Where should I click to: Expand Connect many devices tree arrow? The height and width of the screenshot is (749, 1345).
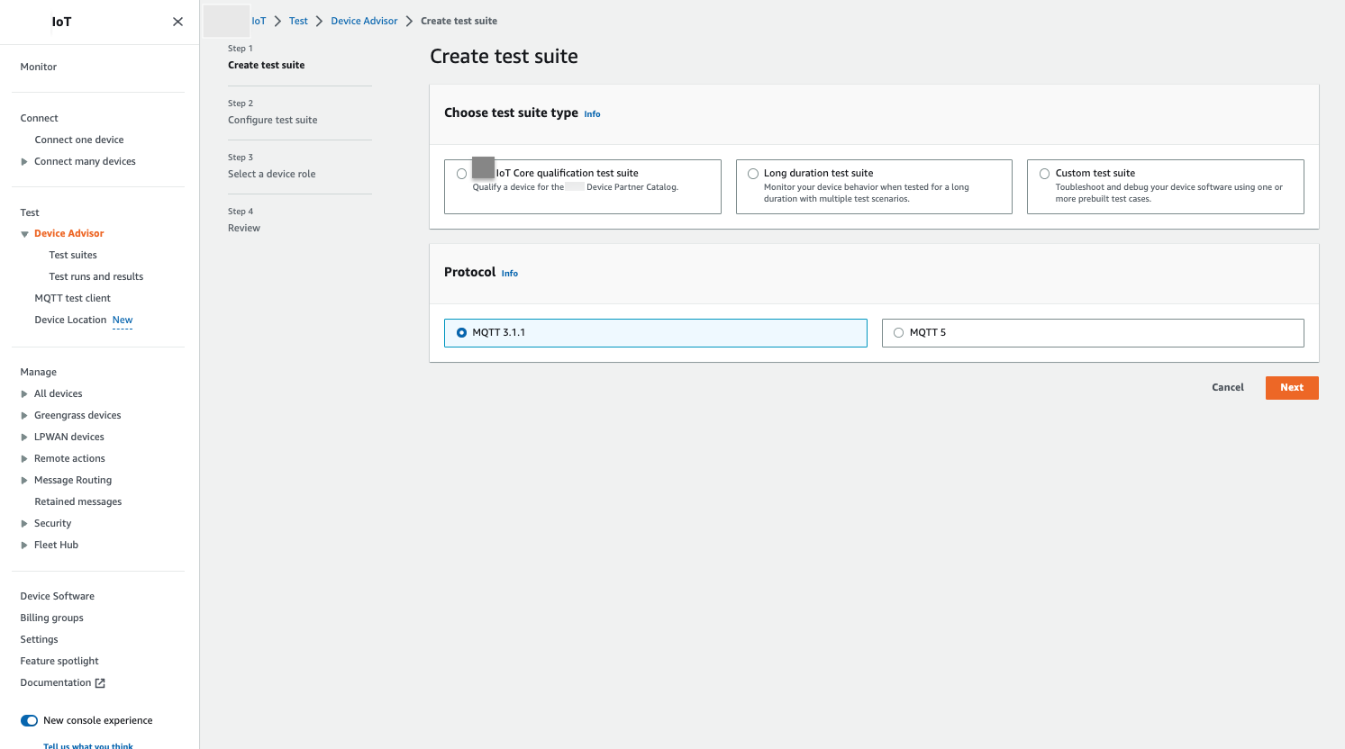tap(24, 162)
